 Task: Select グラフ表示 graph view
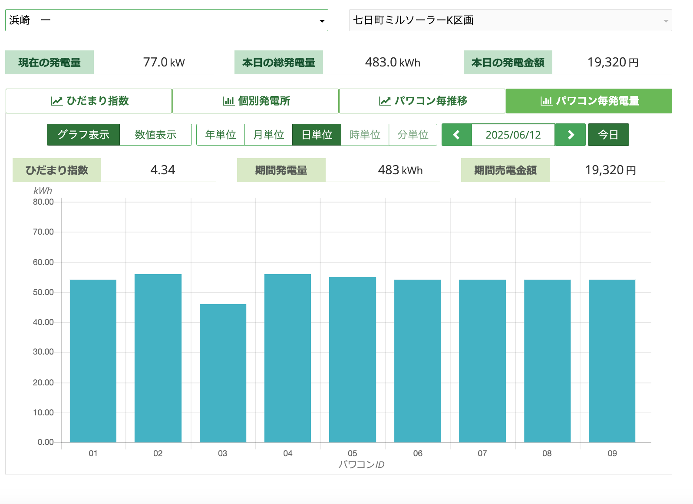pyautogui.click(x=83, y=135)
